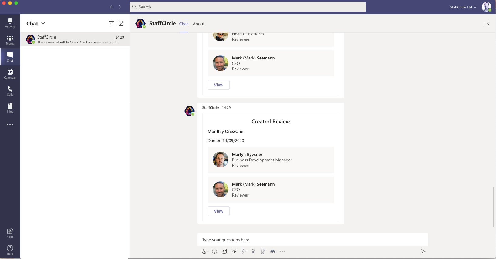Click 'Due on 14/09/2020' text
Image resolution: width=496 pixels, height=259 pixels.
coord(226,140)
